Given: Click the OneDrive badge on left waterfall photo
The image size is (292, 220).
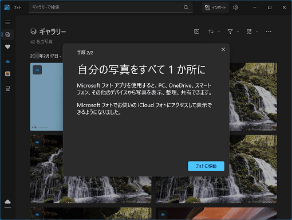Looking at the screenshot, I should pos(37,142).
